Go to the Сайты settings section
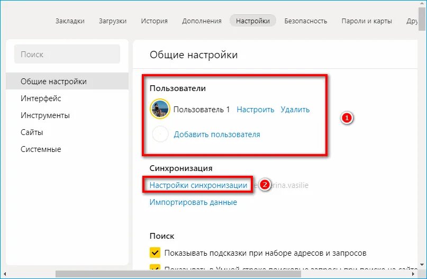The height and width of the screenshot is (279, 427). pyautogui.click(x=32, y=132)
